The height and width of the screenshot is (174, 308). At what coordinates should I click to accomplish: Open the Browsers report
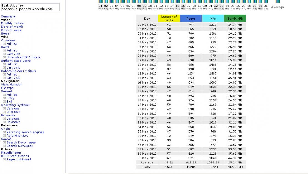[x=8, y=115]
